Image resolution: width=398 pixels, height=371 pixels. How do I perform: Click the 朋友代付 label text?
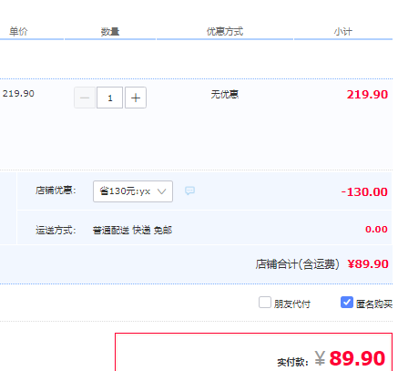pyautogui.click(x=292, y=304)
